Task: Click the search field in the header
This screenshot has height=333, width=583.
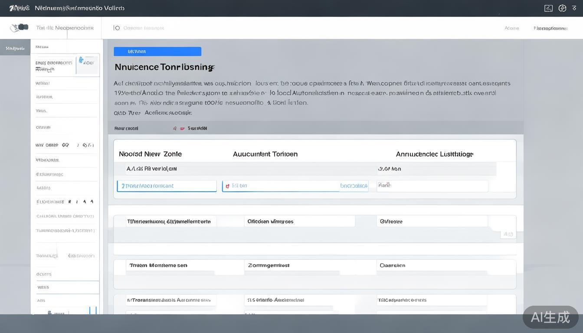Action: (144, 28)
